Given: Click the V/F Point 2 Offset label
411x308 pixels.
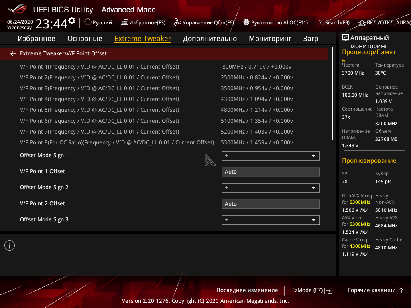Looking at the screenshot, I should pos(43,203).
